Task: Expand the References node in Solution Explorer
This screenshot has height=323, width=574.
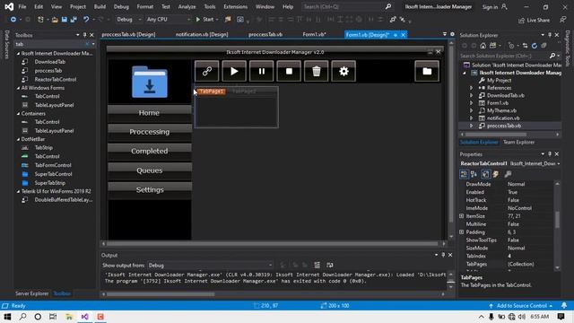Action: click(x=472, y=88)
